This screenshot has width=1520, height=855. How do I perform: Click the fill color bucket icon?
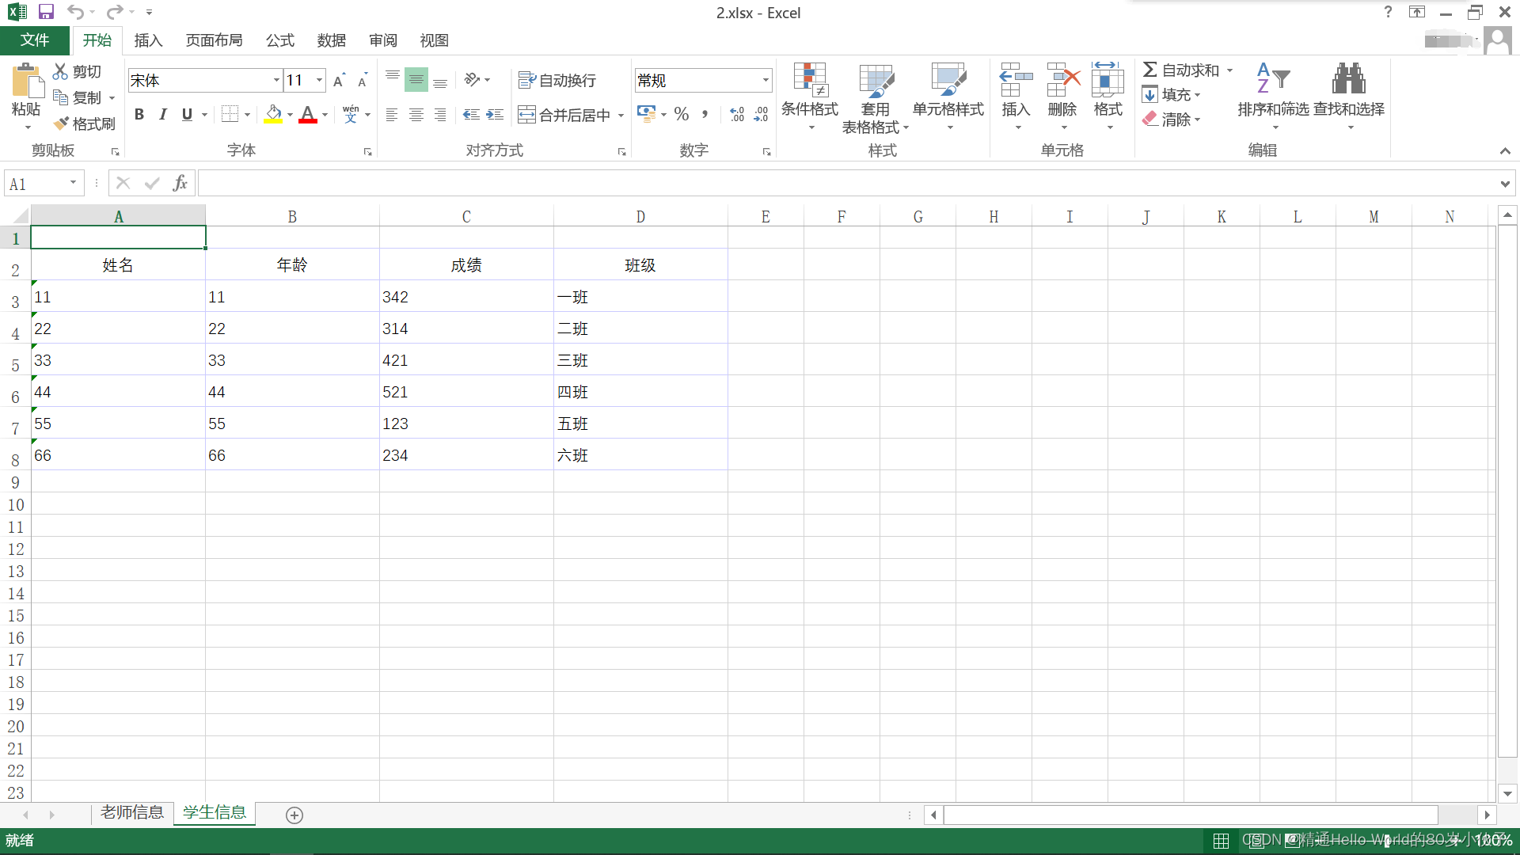pyautogui.click(x=273, y=114)
